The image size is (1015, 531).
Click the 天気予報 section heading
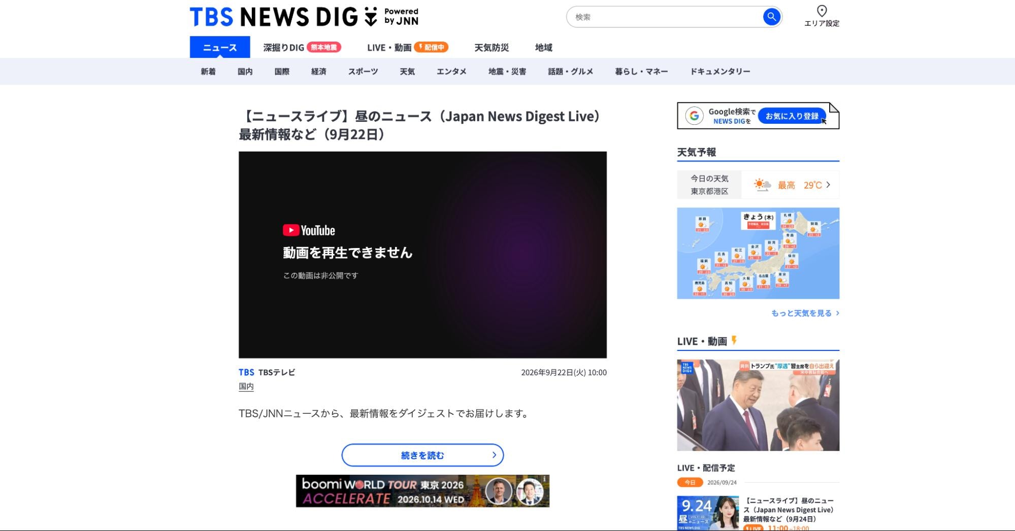point(697,152)
